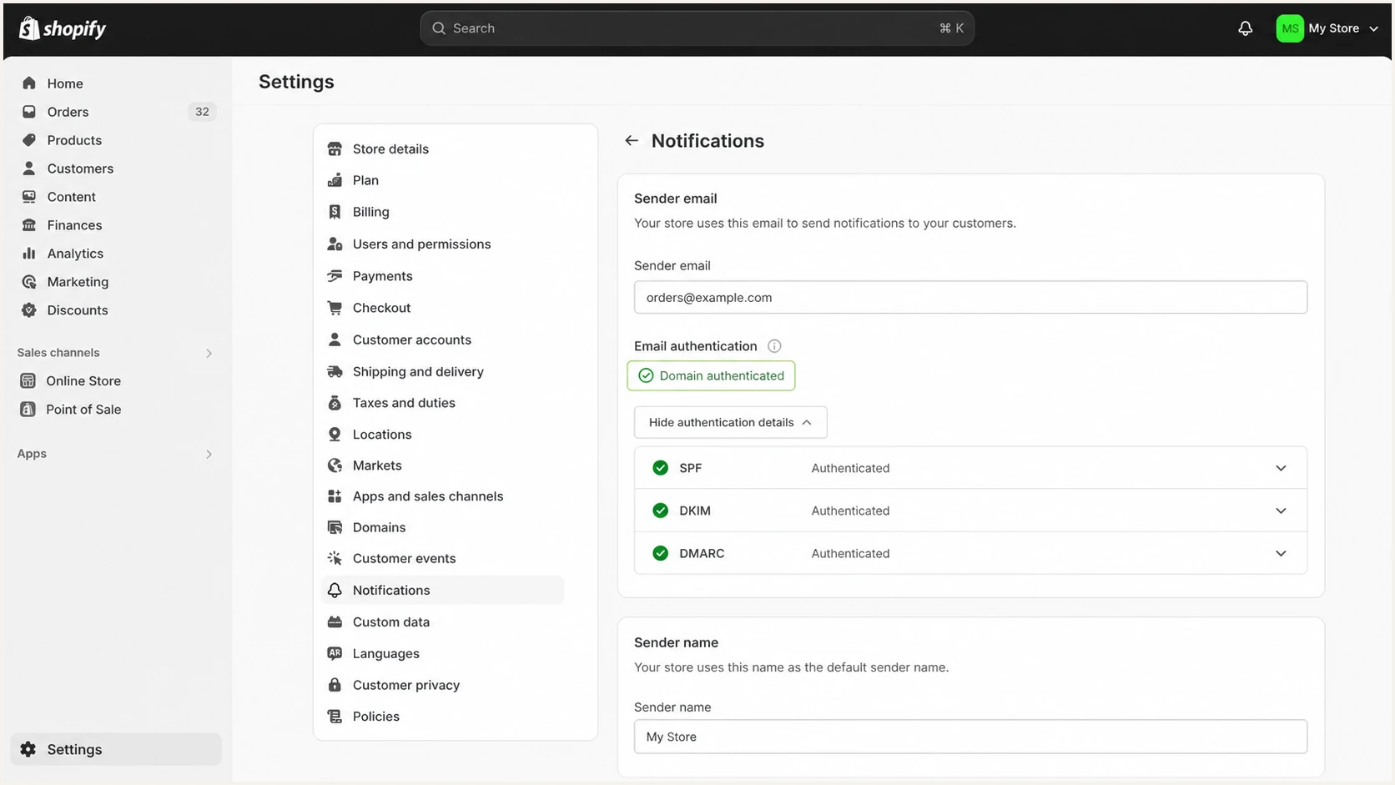
Task: Select Notifications in settings menu
Action: [443, 590]
